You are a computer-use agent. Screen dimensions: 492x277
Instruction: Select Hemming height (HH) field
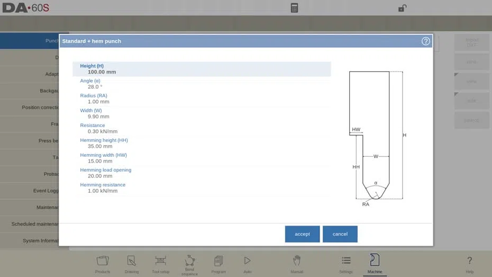(202, 143)
